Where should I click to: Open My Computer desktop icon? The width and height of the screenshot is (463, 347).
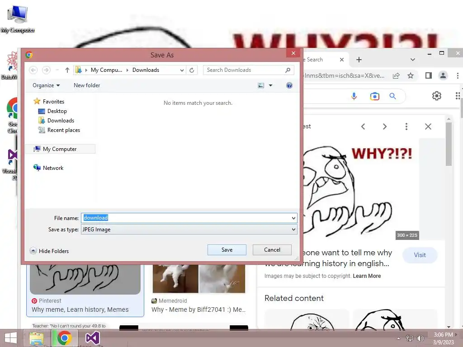18,18
